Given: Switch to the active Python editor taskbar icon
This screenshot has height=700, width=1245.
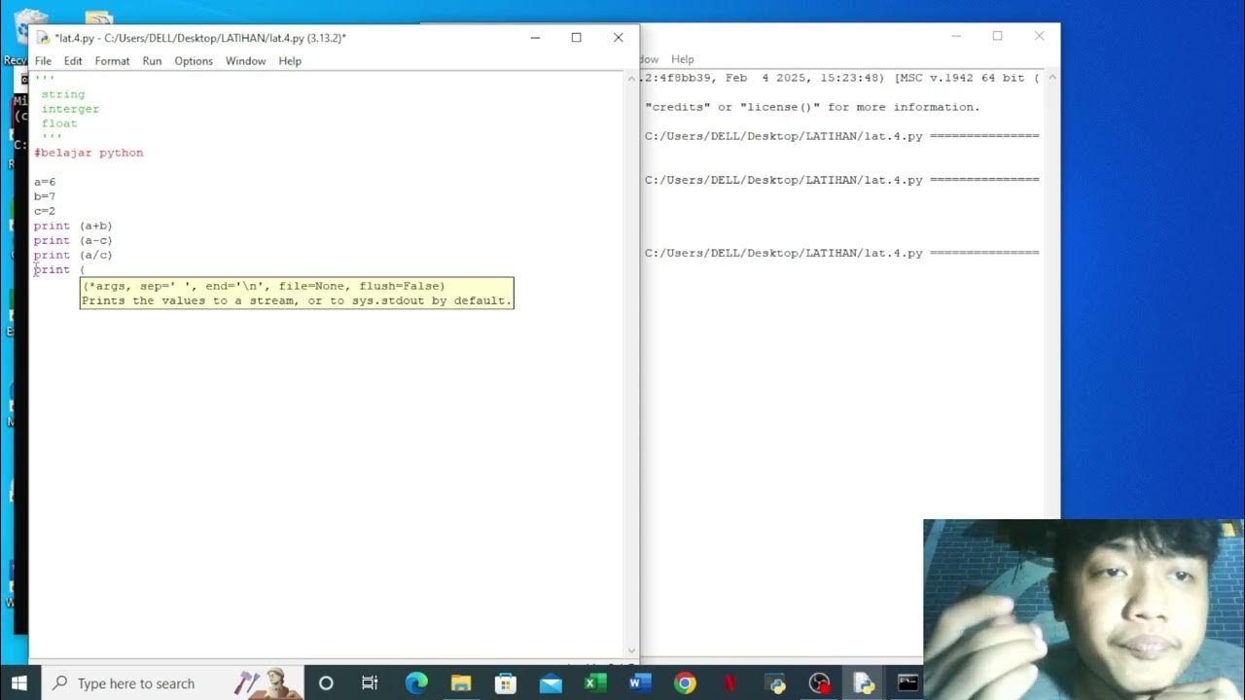Looking at the screenshot, I should (x=864, y=682).
